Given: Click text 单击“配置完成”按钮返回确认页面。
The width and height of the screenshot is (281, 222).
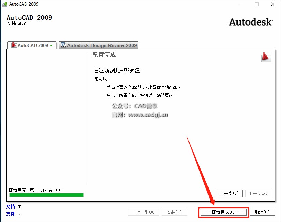Looking at the screenshot, I should pos(142,95).
